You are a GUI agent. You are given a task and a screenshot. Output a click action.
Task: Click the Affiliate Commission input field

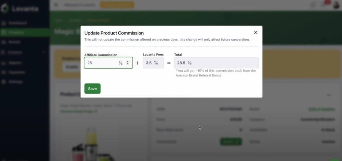(x=101, y=63)
